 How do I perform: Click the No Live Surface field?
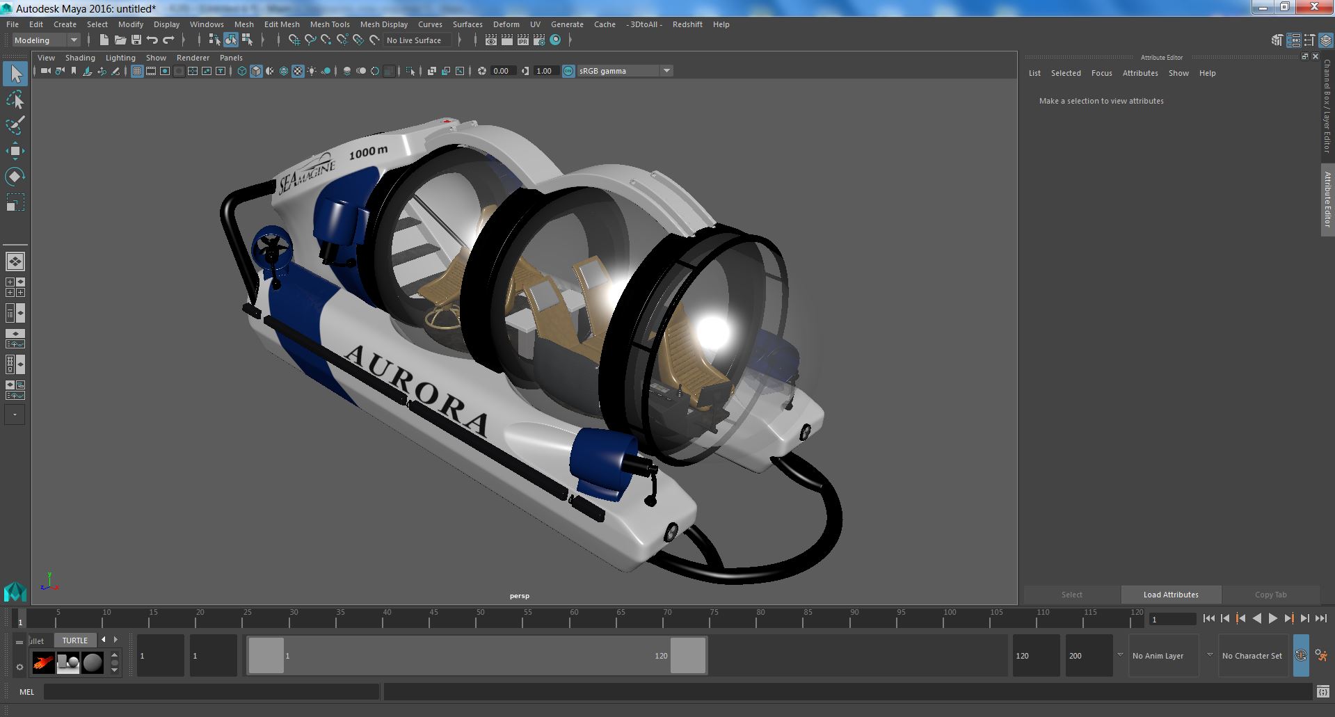417,40
